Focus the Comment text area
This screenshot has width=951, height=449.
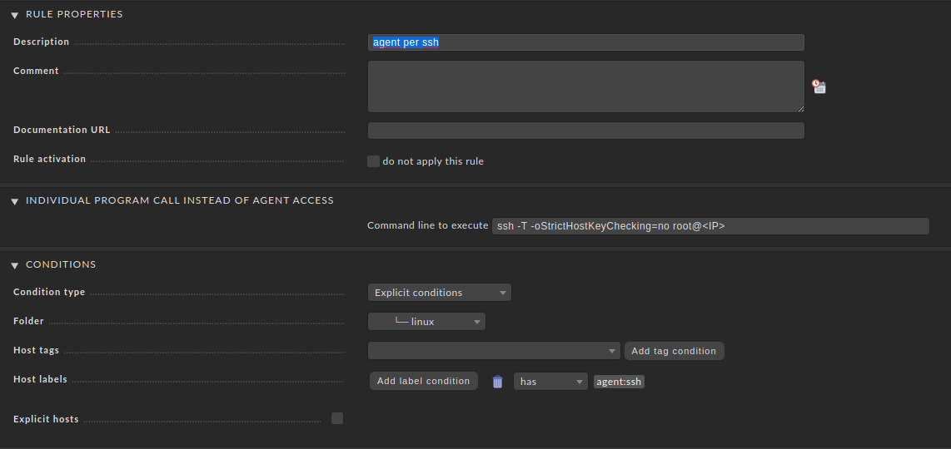pyautogui.click(x=585, y=86)
